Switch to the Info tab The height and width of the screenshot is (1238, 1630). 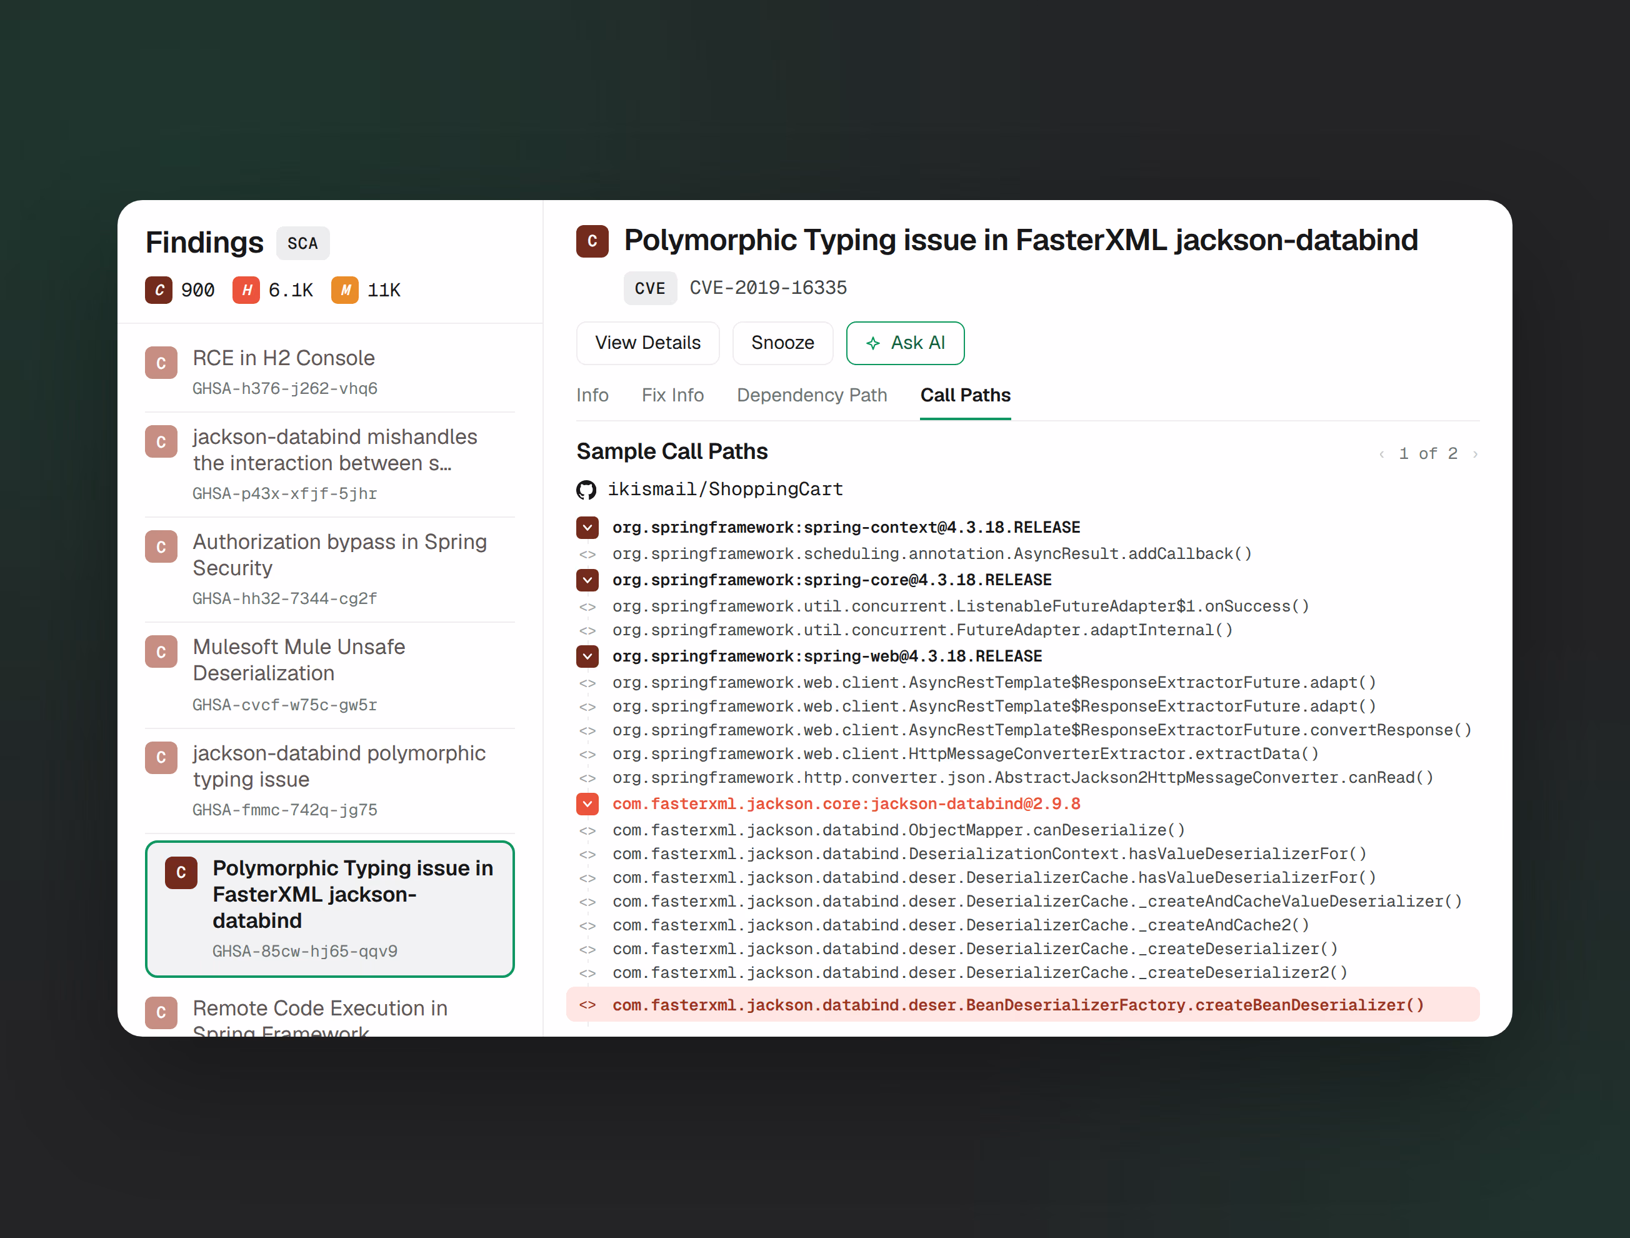tap(592, 395)
